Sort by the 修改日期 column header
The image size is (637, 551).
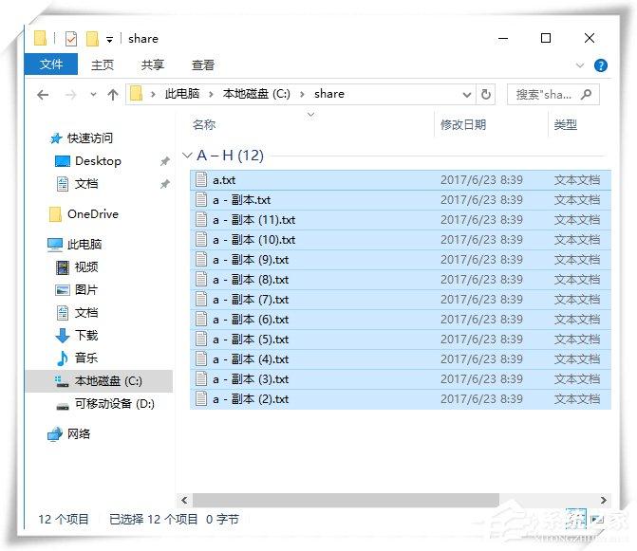(463, 124)
